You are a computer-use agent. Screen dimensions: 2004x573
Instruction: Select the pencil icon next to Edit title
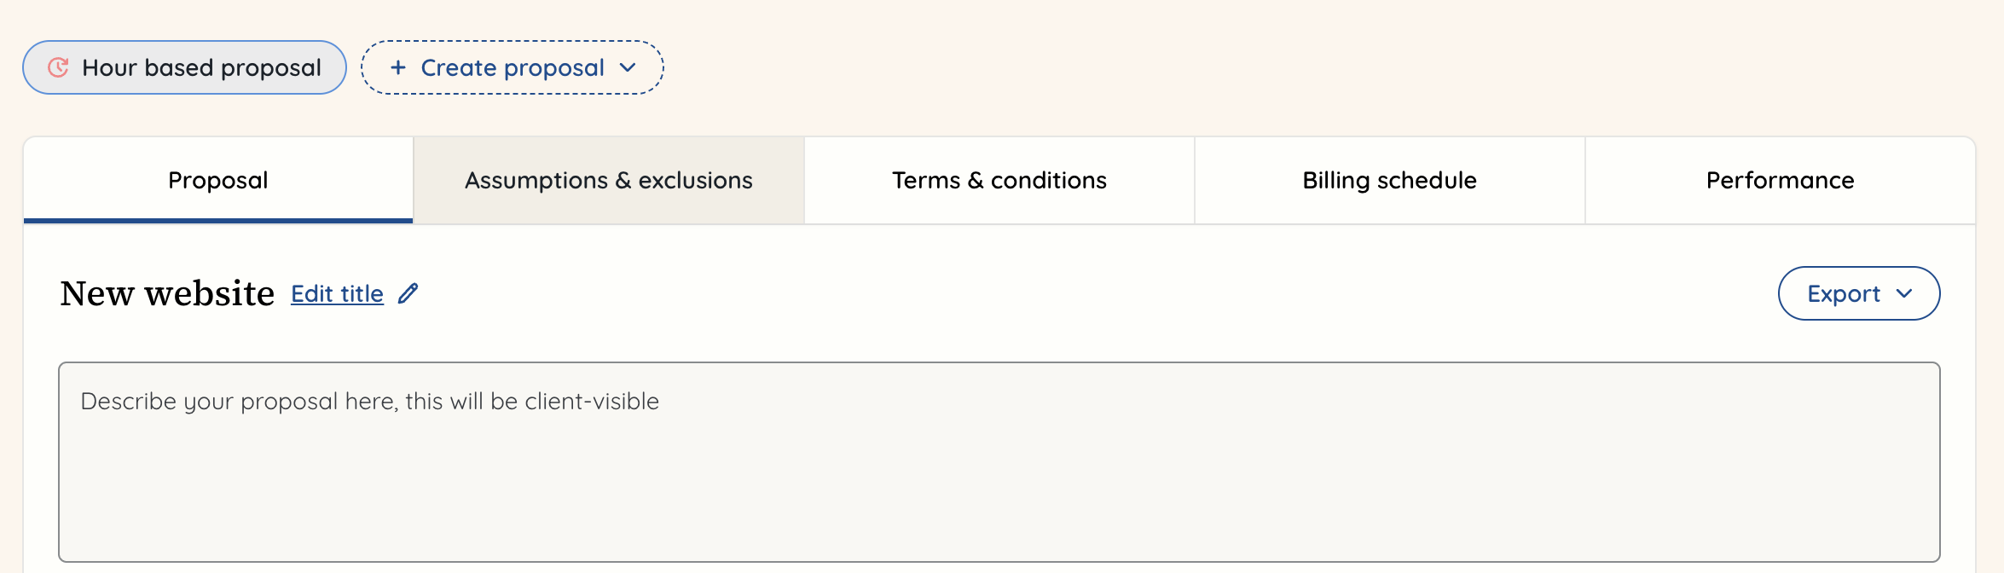coord(408,293)
